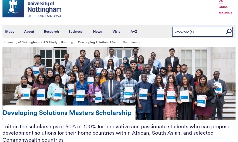Screen dimensions: 238x142
Task: Switch to the Malaysia campus site
Action: coord(225,13)
